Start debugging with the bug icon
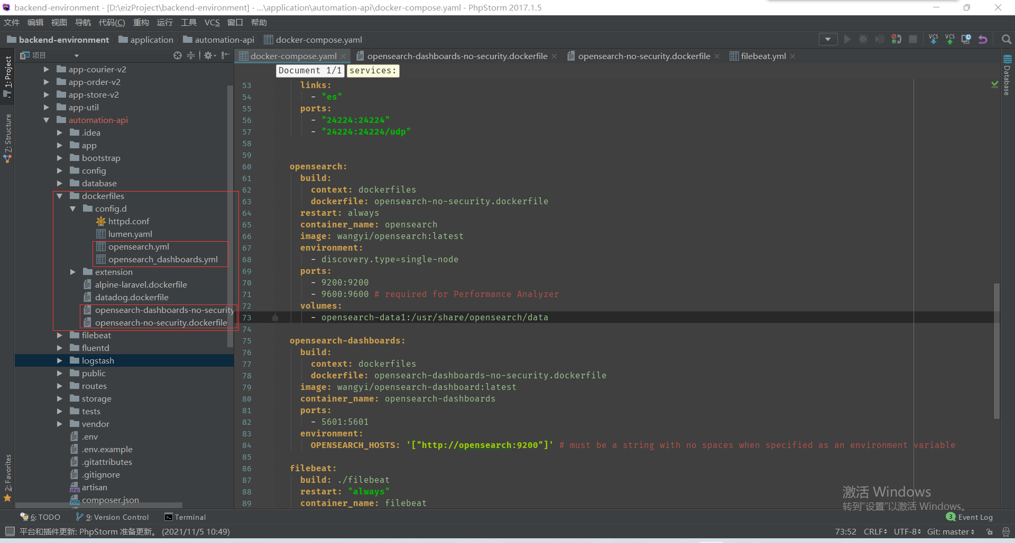Screen dimensions: 1015x543 click(x=864, y=39)
